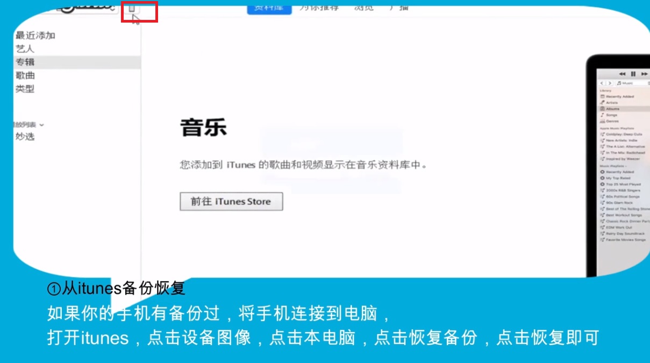
Task: Click the text 您添加到 iTunes 的歌曲和视频显示在音乐资料库中
Action: click(x=303, y=165)
